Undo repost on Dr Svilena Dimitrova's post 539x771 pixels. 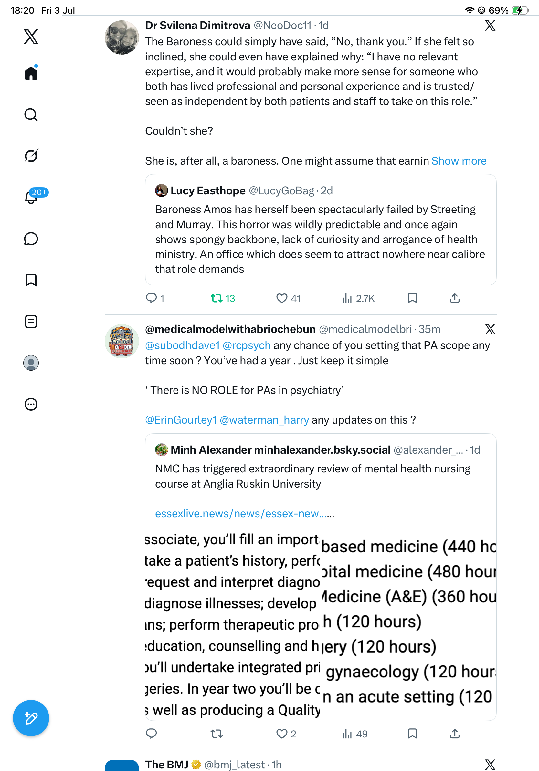(222, 298)
